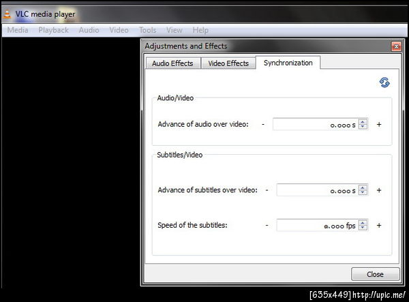Click plus for advance of subtitles over video

(379, 190)
